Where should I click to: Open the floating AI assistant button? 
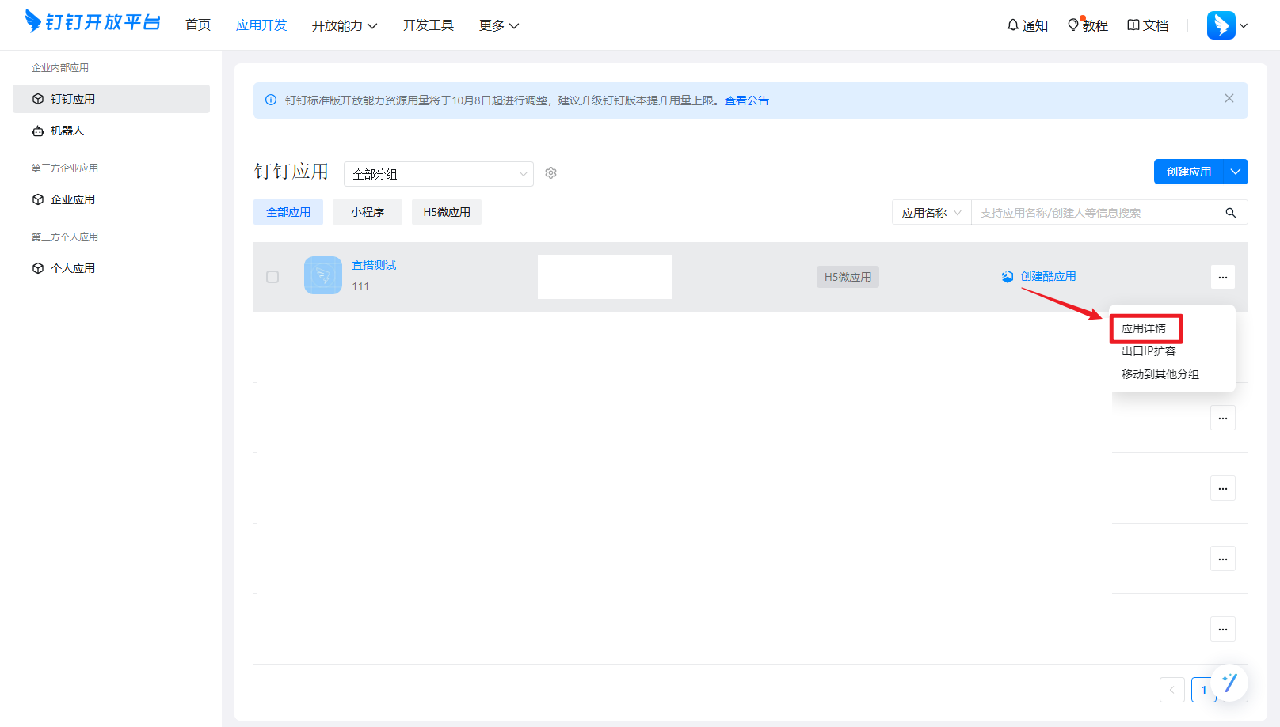pos(1230,682)
